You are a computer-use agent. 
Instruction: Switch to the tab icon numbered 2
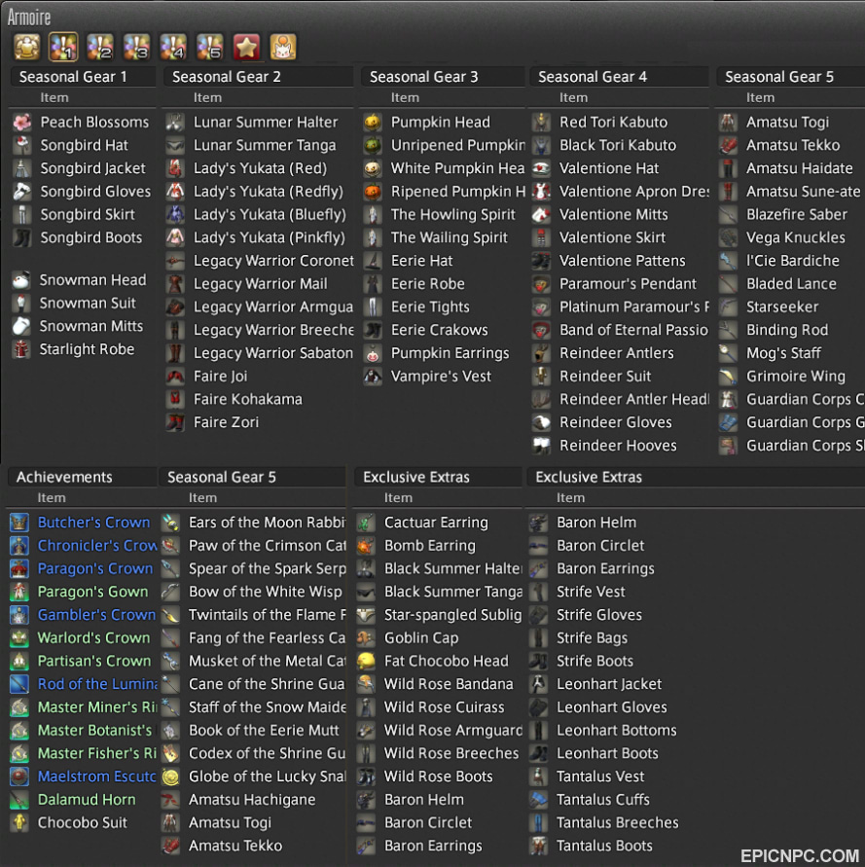click(100, 47)
